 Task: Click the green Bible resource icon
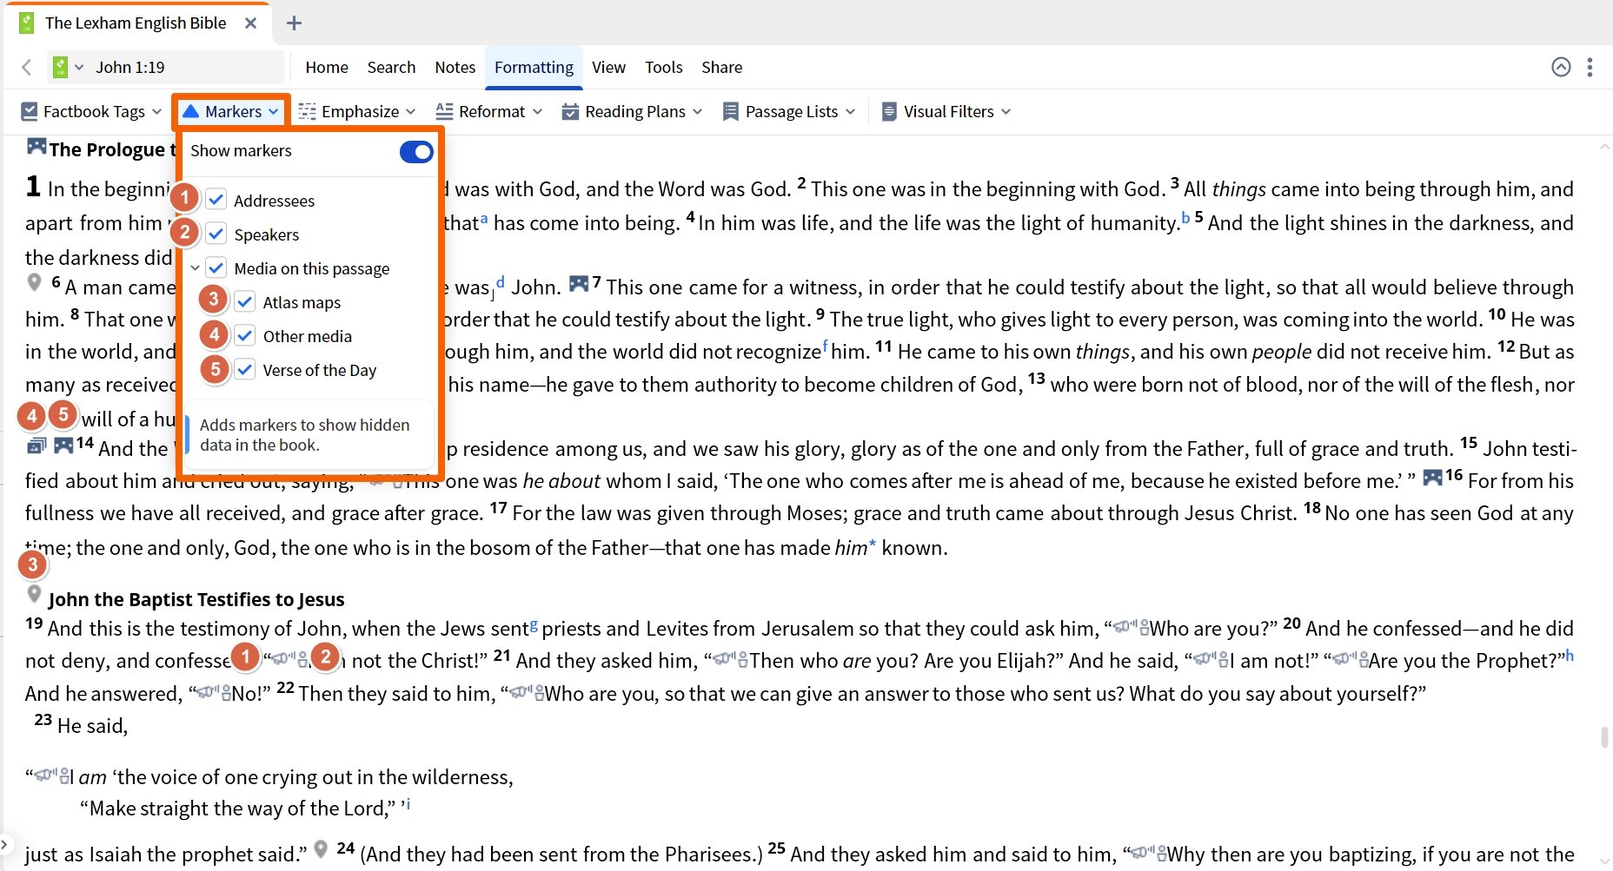pos(60,67)
